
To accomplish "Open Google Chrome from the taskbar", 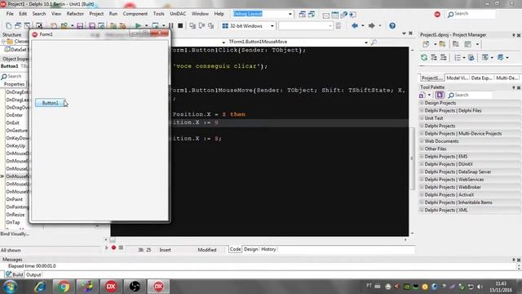I will click(64, 287).
